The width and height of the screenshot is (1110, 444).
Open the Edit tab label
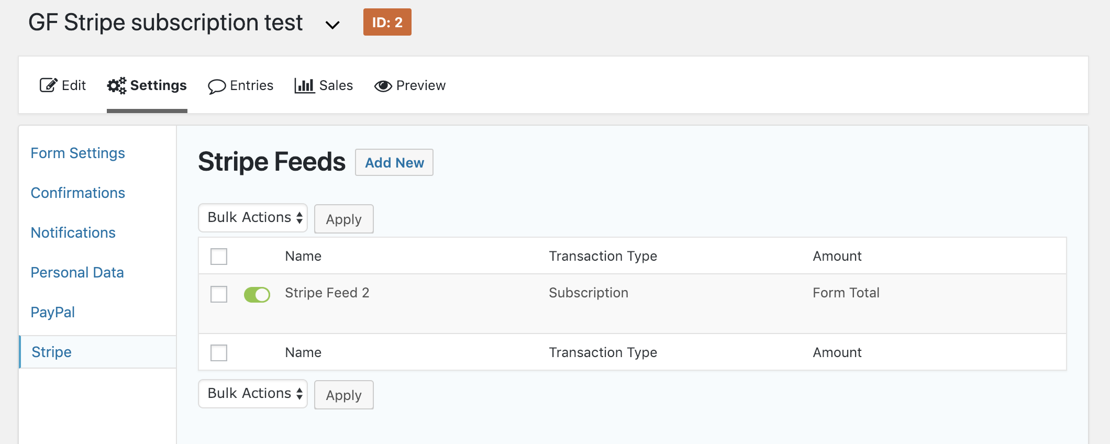(74, 85)
